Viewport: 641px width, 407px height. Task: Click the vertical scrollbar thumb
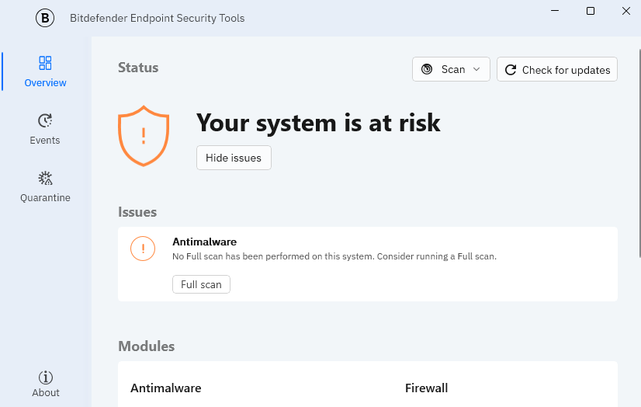point(639,153)
